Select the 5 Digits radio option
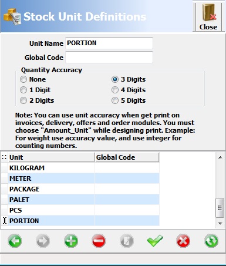 pyautogui.click(x=115, y=100)
